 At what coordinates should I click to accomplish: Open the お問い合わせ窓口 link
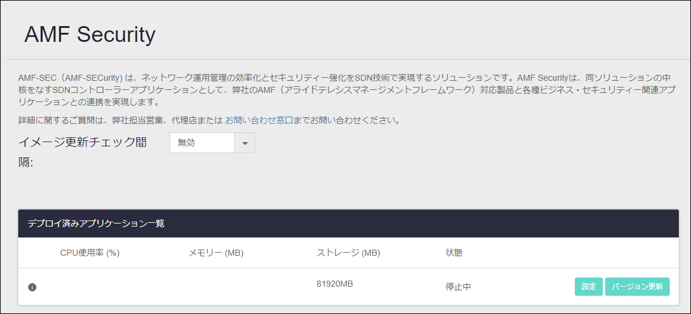tap(259, 120)
